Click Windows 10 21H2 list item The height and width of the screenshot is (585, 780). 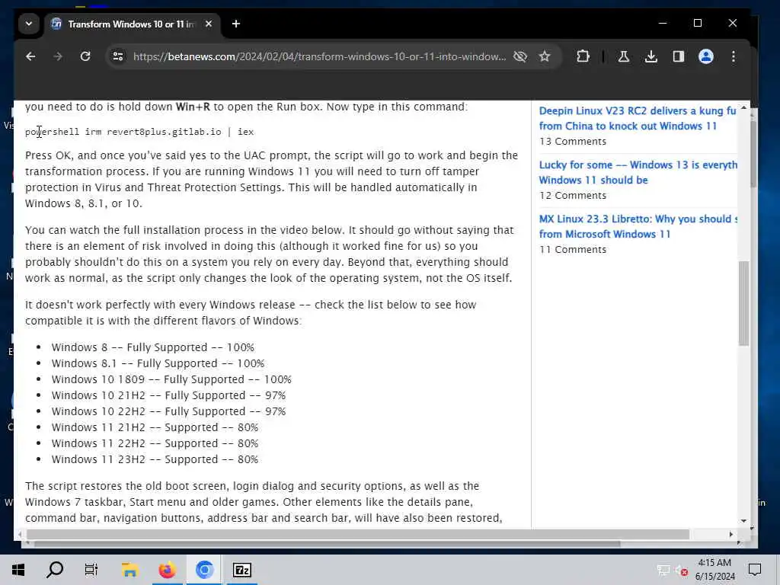click(168, 395)
